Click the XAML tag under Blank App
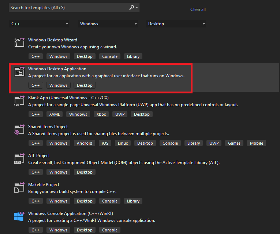 tap(56, 114)
